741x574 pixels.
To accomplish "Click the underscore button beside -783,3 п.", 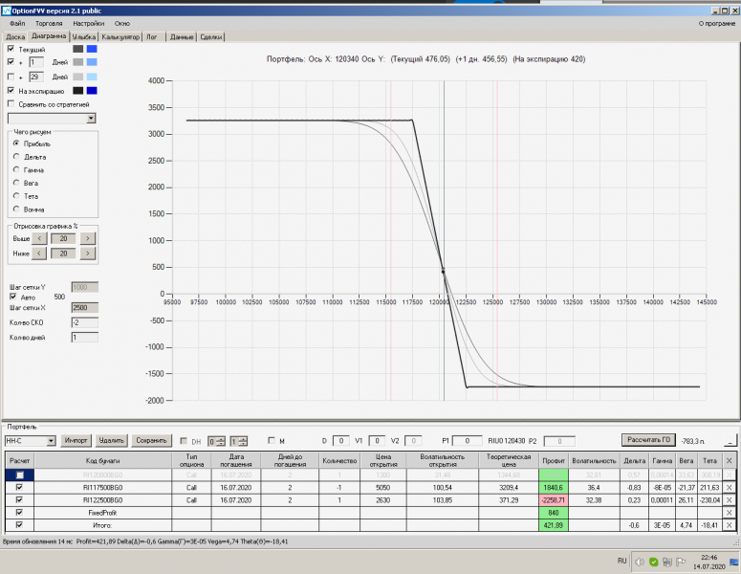I will (730, 440).
